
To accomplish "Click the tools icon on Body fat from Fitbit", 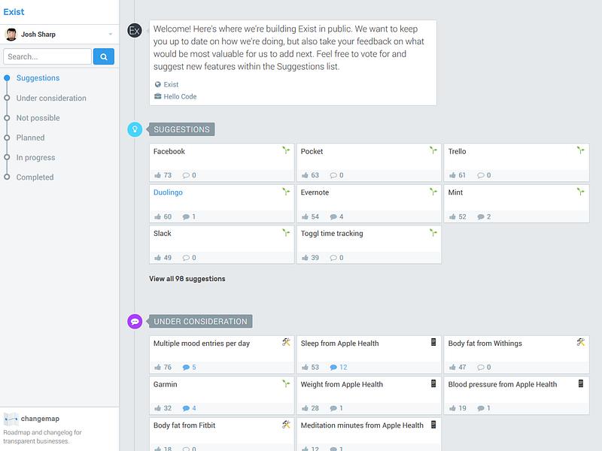I will click(x=286, y=424).
